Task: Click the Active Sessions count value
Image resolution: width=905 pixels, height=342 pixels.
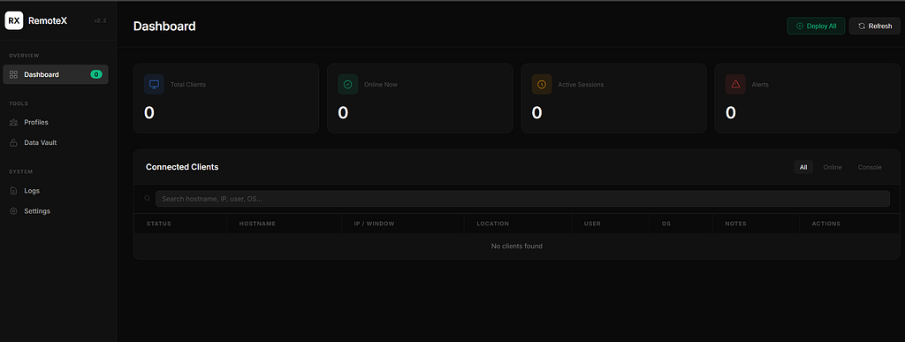Action: click(x=536, y=113)
